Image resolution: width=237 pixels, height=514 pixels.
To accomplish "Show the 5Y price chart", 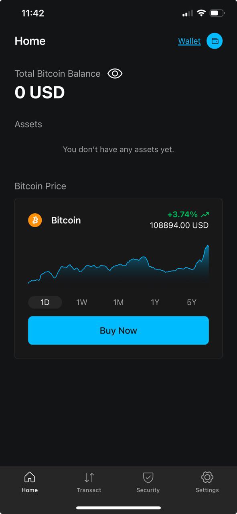I will (x=192, y=302).
